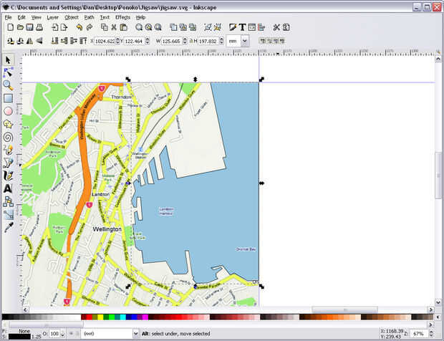Rotate selection 90 degrees counter-clockwise
The height and width of the screenshot is (341, 444).
pyautogui.click(x=11, y=41)
